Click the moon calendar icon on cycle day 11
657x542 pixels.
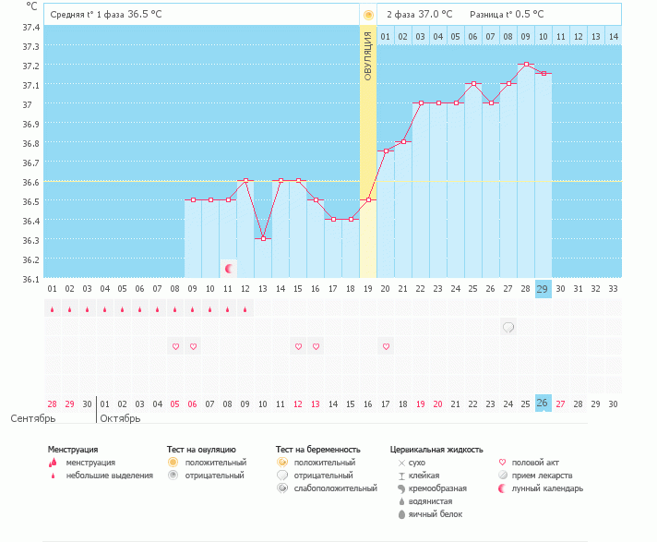(228, 269)
